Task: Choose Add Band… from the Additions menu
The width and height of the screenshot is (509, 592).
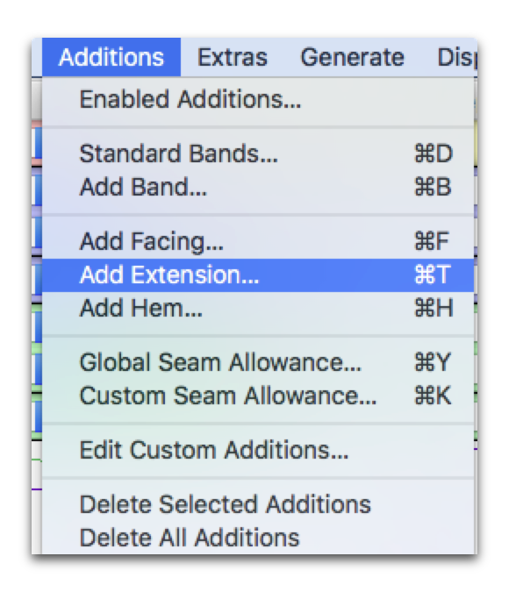Action: coord(258,187)
